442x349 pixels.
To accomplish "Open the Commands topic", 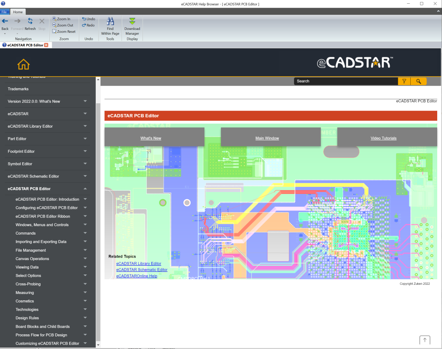I will pos(25,233).
